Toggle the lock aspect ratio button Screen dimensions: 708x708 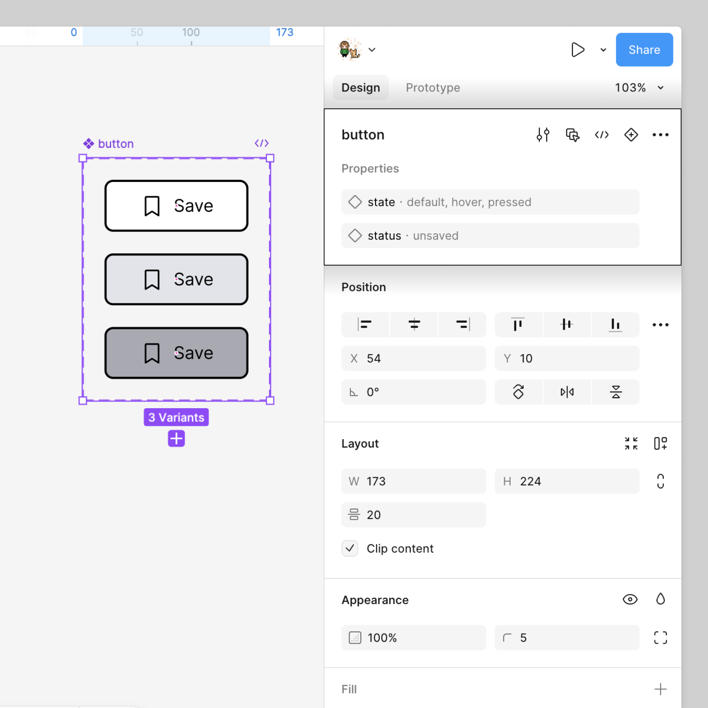click(660, 481)
